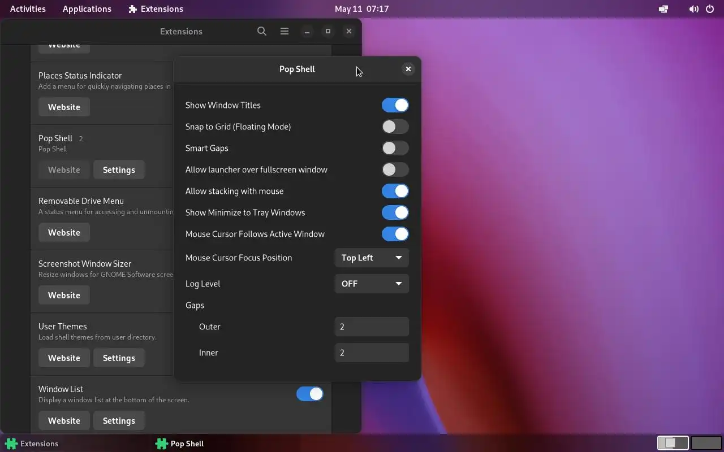Switch to the second workspace thumbnail
Image resolution: width=724 pixels, height=452 pixels.
[x=706, y=443]
